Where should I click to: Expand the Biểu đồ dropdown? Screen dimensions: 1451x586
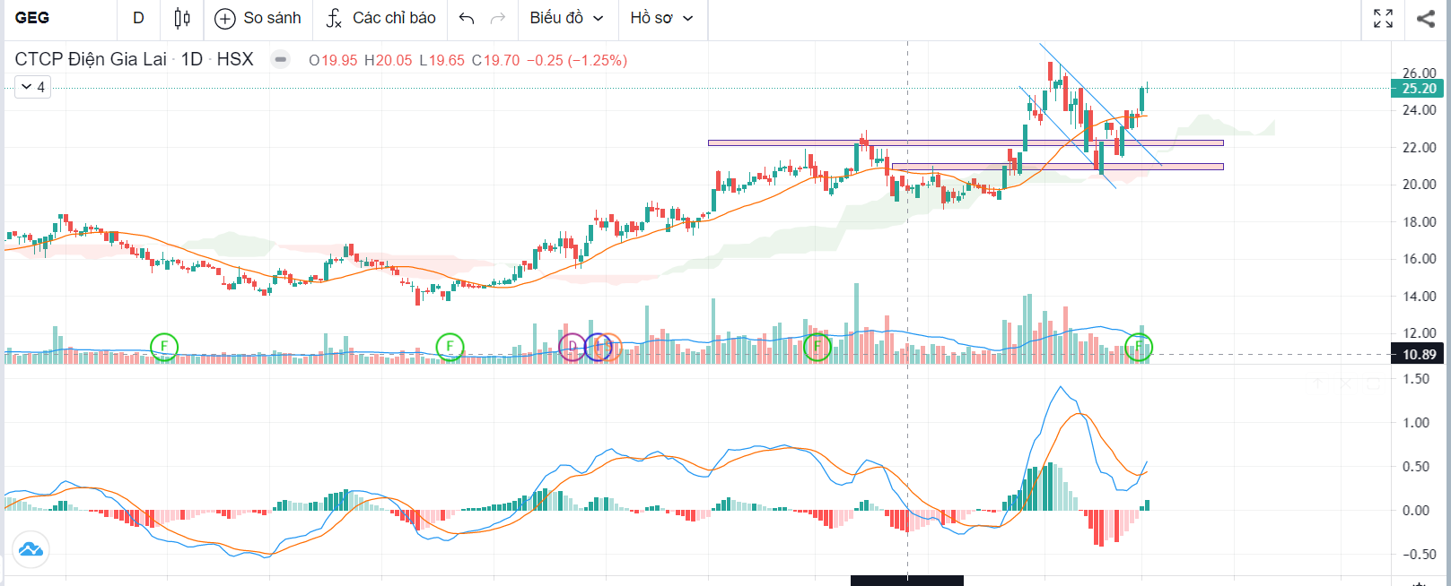pyautogui.click(x=566, y=18)
